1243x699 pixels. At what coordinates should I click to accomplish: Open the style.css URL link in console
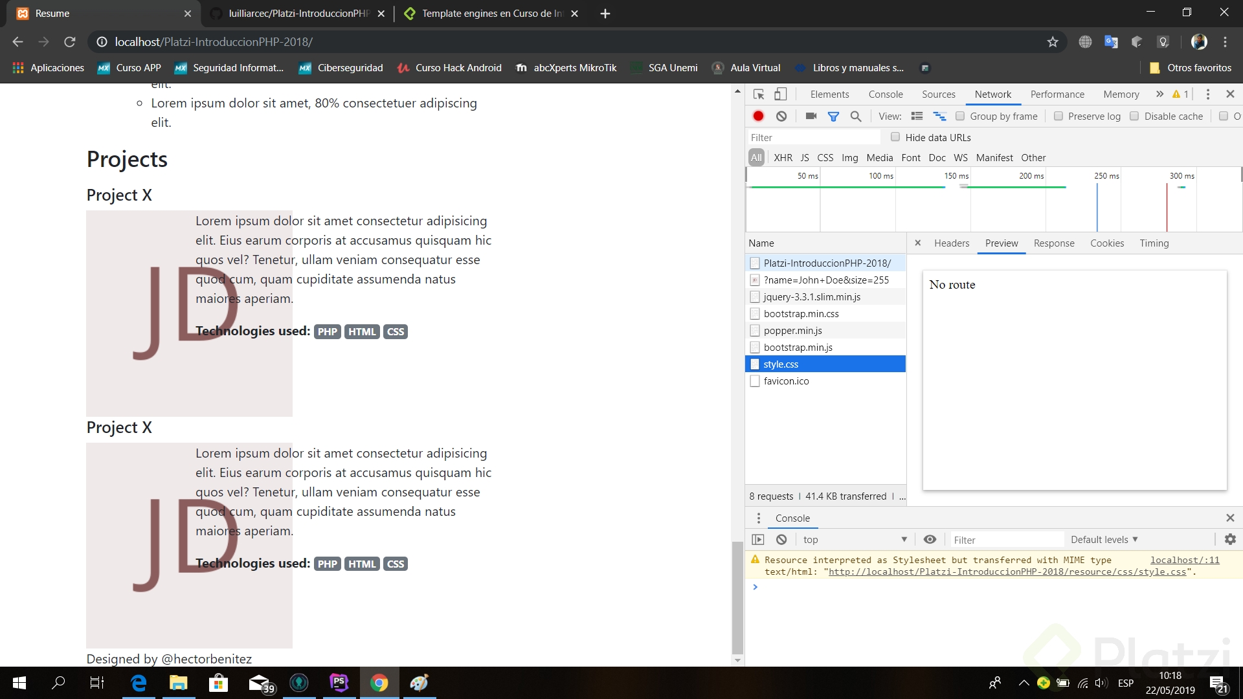point(1007,572)
